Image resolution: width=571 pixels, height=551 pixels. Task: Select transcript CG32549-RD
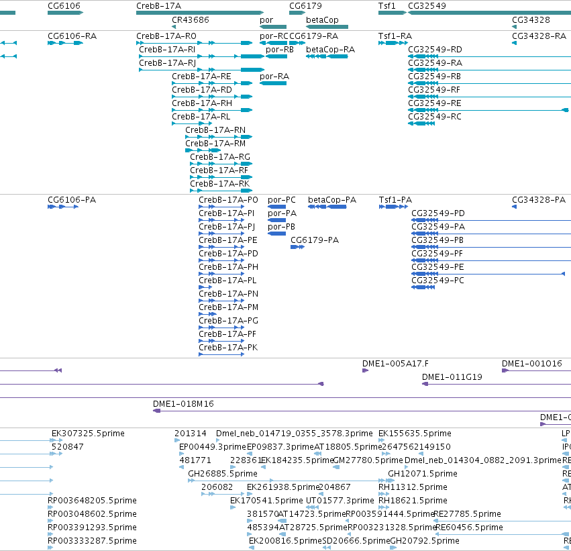489,56
